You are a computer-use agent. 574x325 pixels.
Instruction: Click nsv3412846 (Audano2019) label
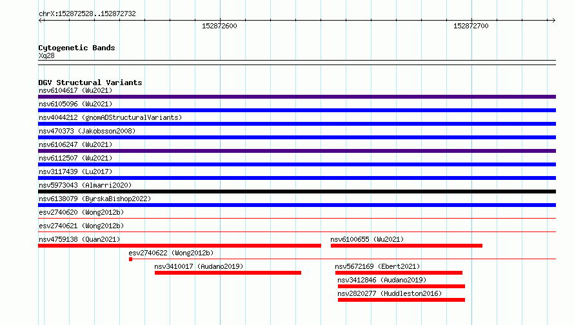tap(382, 280)
